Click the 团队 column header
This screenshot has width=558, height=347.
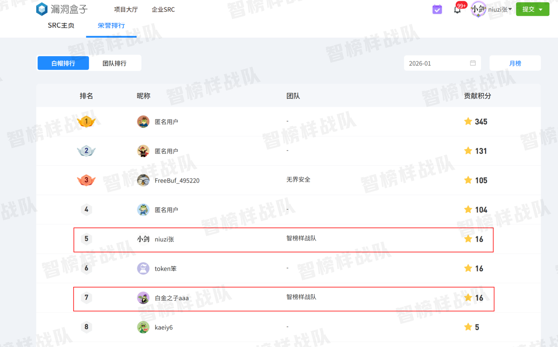click(x=293, y=96)
